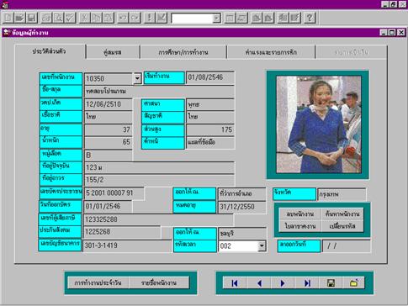Open the การศึกษา/การทำงาน tab
Viewport: 408px width, 306px height.
tap(183, 52)
